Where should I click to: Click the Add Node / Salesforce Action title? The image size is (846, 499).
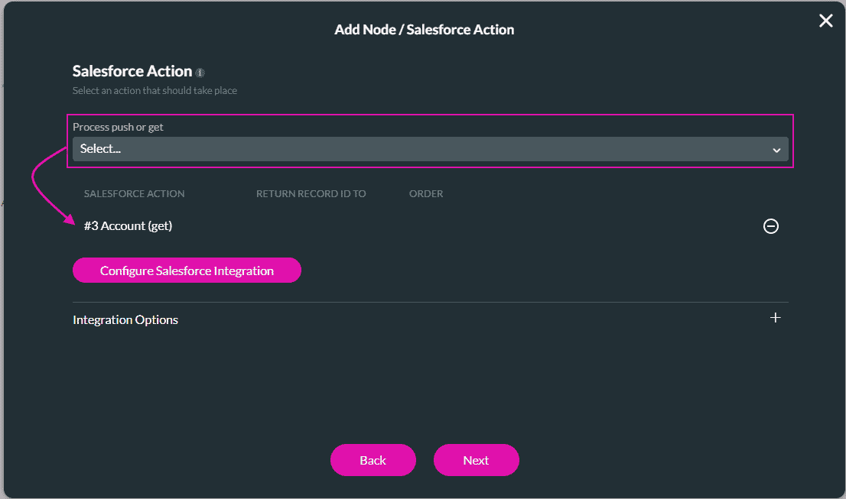click(424, 29)
